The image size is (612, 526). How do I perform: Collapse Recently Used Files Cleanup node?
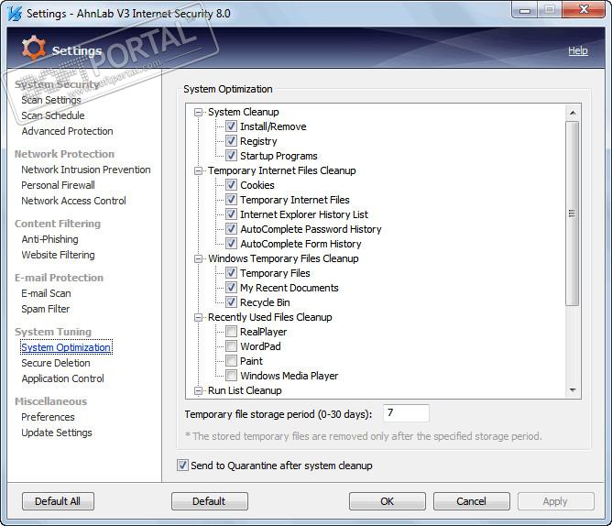(198, 317)
